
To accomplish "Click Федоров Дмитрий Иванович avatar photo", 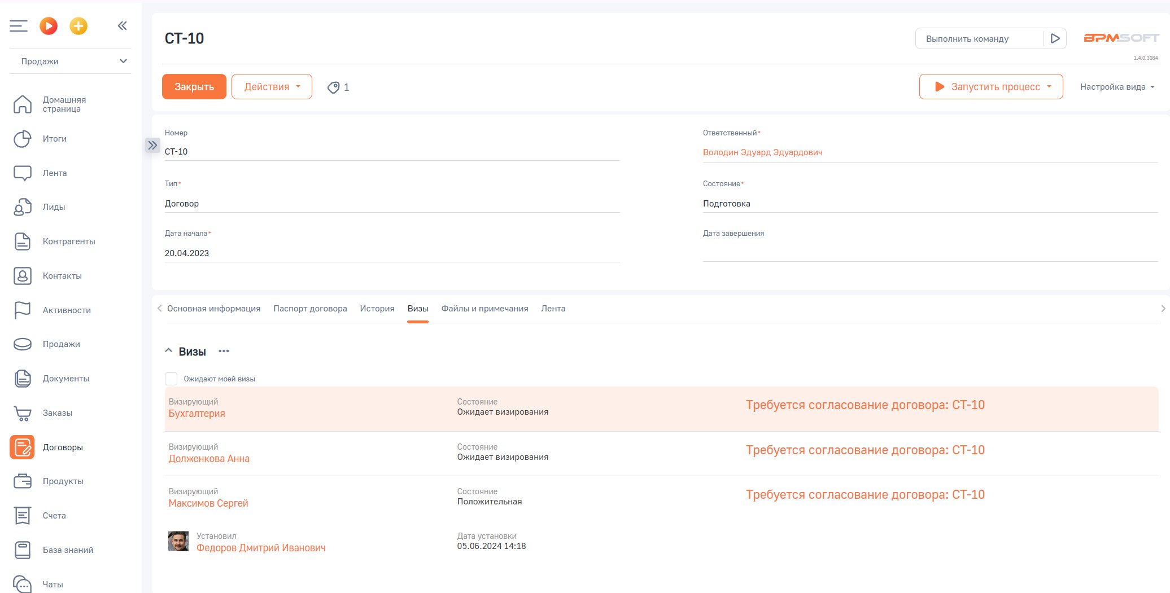I will [178, 542].
